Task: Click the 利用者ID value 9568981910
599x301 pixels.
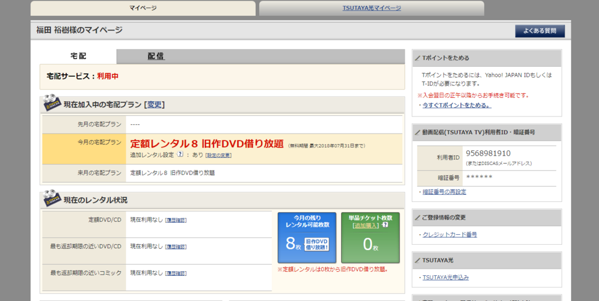Action: [488, 153]
